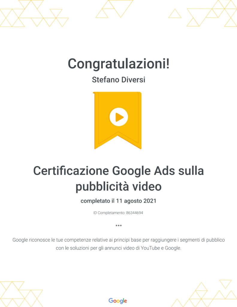Viewport: 237px width, 307px height.
Task: Click the title Certificazione Google Ads sulla
Action: pos(118,171)
